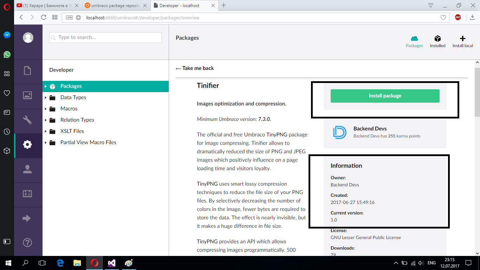
Task: Open the Windows Start menu
Action: [8, 263]
